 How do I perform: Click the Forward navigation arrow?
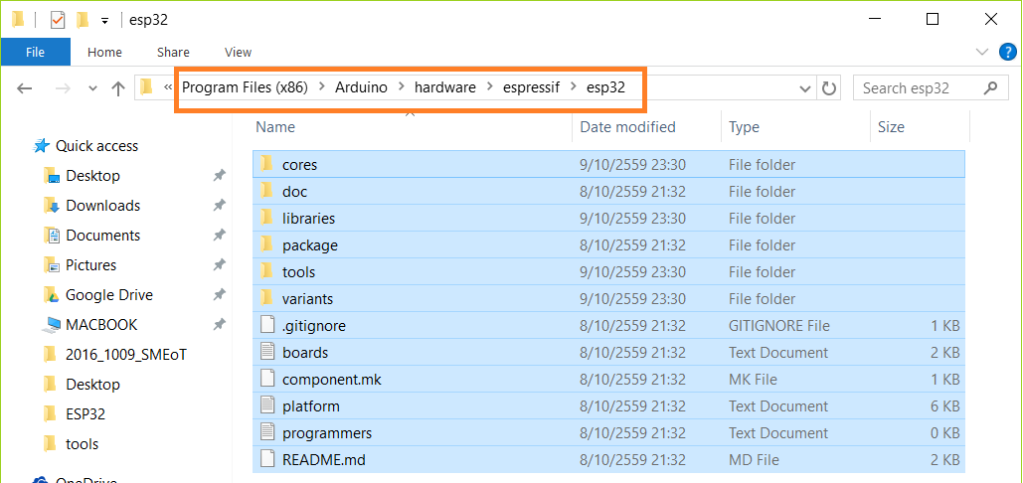click(x=63, y=88)
